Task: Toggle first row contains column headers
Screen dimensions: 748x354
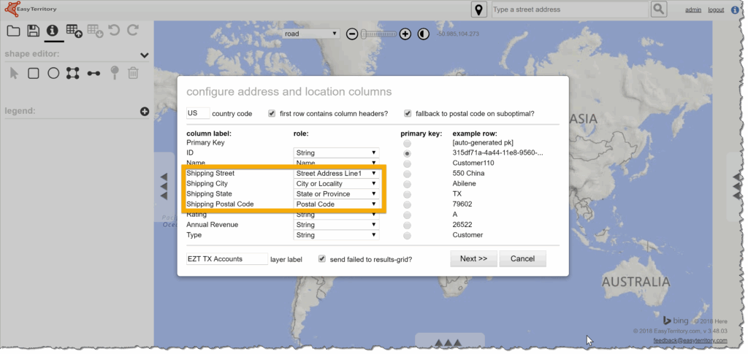Action: coord(272,113)
